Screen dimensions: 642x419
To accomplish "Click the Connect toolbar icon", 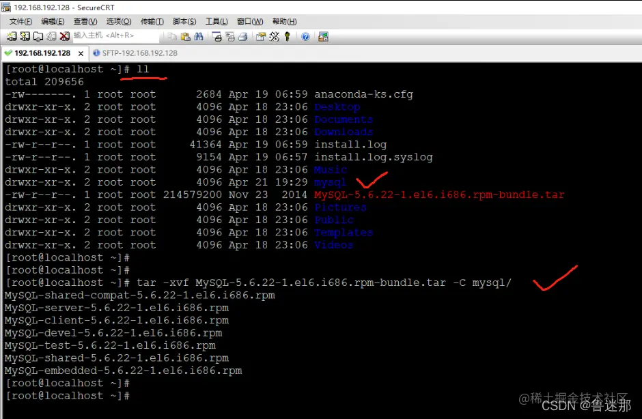I will (12, 36).
